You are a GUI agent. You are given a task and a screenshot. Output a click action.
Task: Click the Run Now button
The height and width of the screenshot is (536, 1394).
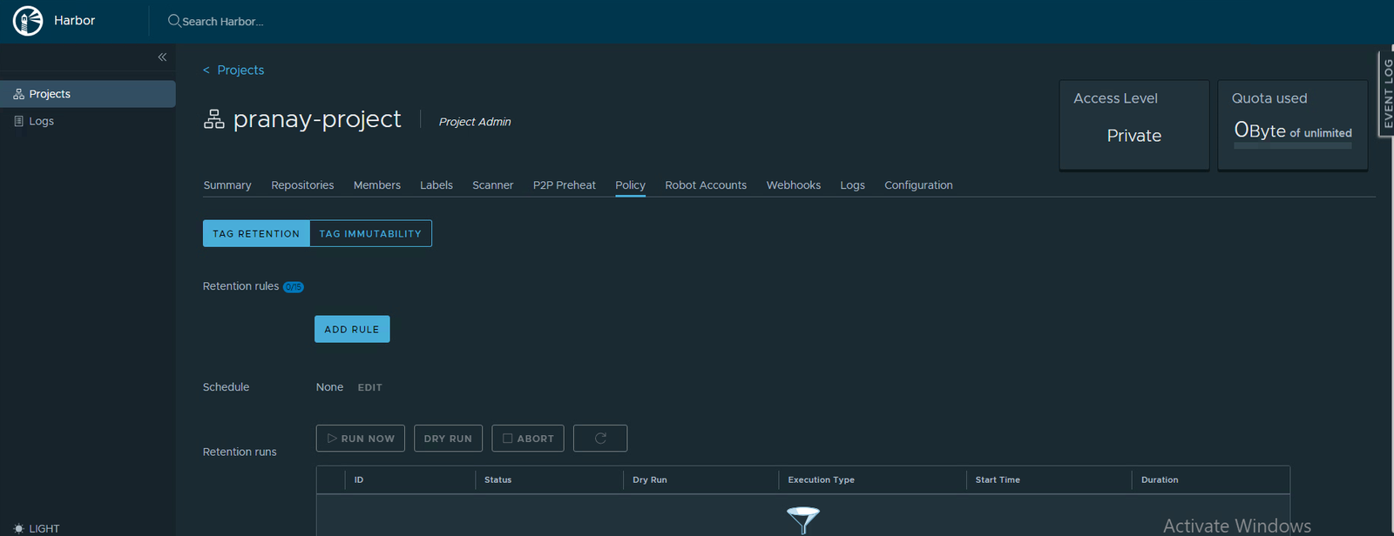tap(361, 439)
